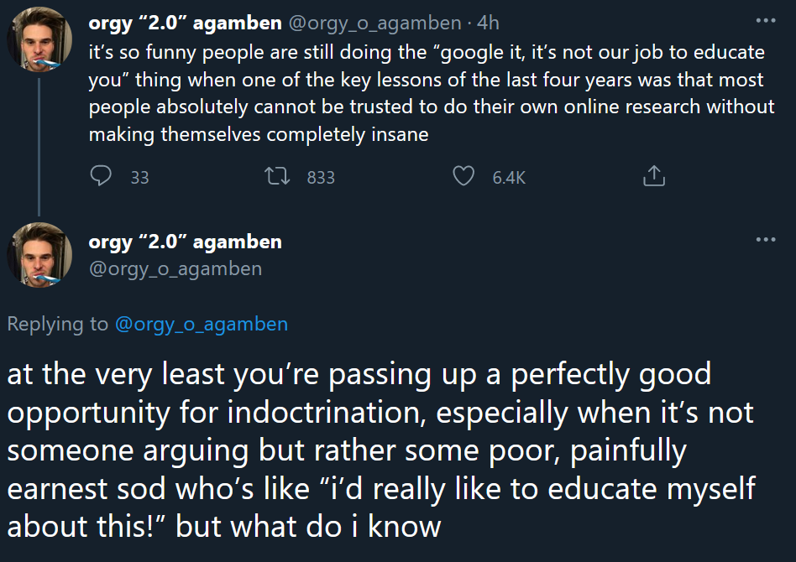
Task: Retweet the first tweet via the arrows icon
Action: click(x=273, y=176)
